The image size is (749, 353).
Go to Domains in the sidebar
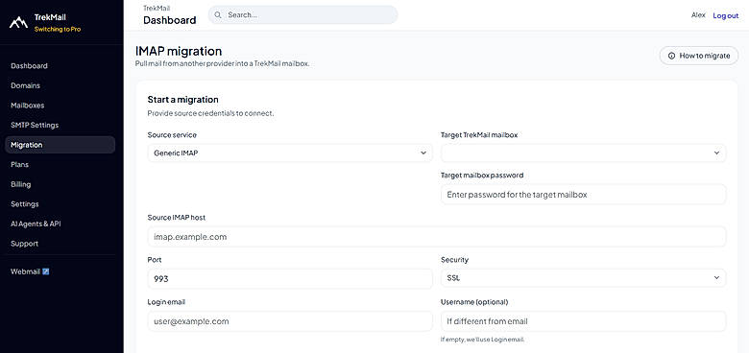click(x=25, y=86)
